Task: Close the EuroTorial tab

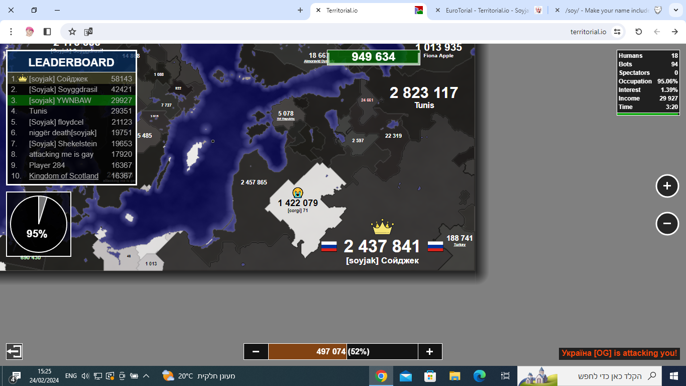Action: pyautogui.click(x=438, y=10)
